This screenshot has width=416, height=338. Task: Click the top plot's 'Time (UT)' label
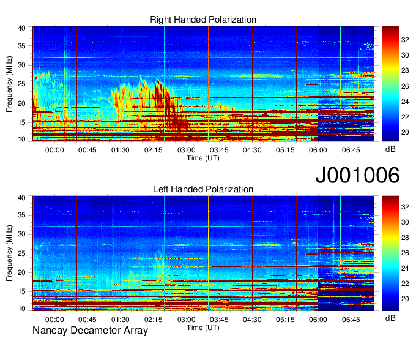point(203,158)
